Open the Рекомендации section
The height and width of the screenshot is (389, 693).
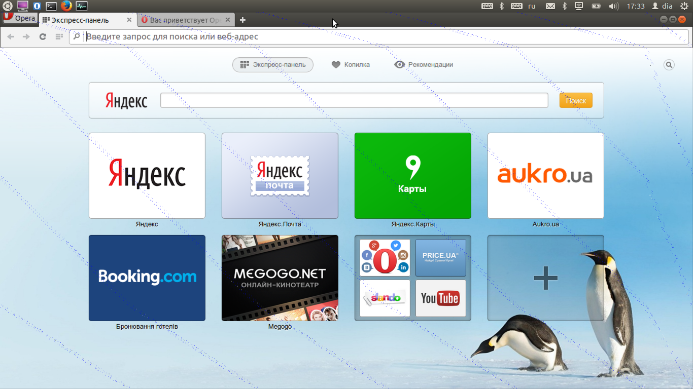pos(424,65)
